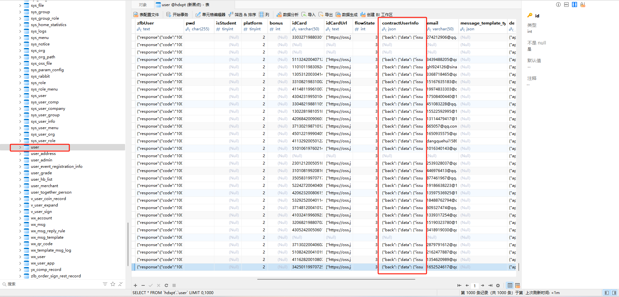The width and height of the screenshot is (619, 297).
Task: Open the 表配置文件 (table profile) tool
Action: (146, 14)
